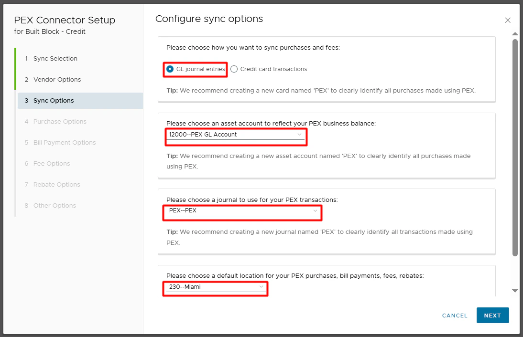Click the 'PEX Connector Setup' title
This screenshot has width=523, height=337.
click(x=65, y=21)
